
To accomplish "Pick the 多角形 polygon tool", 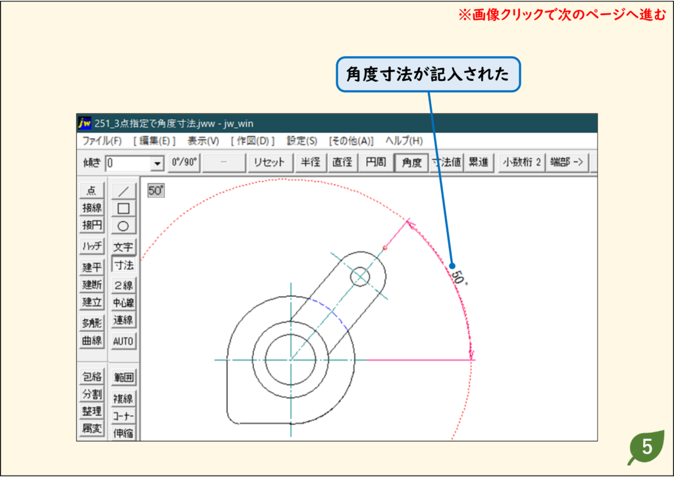I will point(91,323).
